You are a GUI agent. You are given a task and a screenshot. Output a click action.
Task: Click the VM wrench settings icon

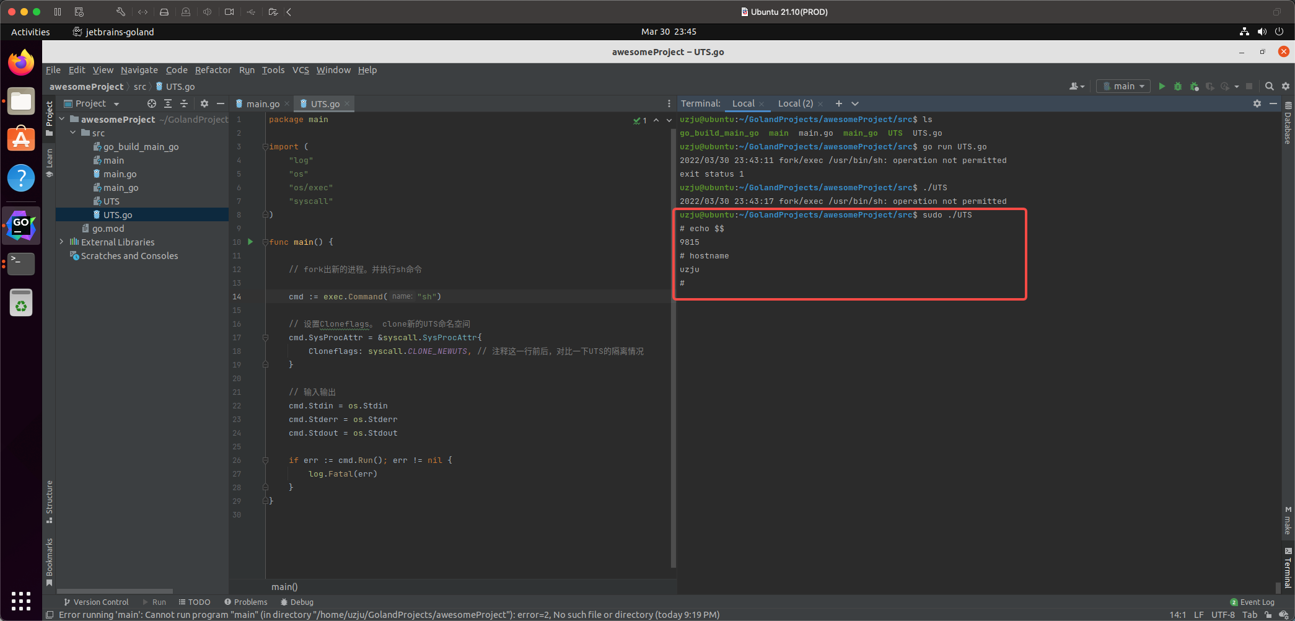tap(121, 12)
